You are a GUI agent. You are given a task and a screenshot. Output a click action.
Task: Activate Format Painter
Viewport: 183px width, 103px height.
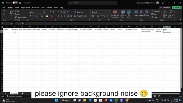pyautogui.click(x=21, y=17)
